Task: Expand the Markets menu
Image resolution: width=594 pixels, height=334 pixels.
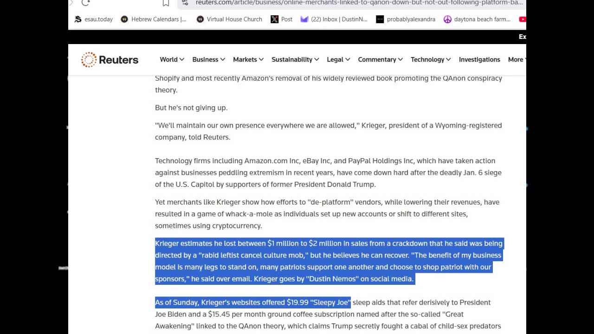Action: [x=248, y=59]
